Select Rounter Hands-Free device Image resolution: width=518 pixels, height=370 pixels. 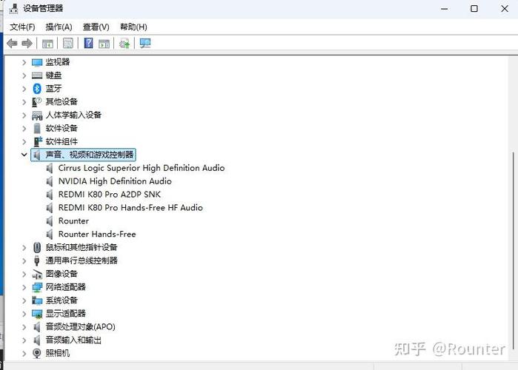[x=97, y=234]
